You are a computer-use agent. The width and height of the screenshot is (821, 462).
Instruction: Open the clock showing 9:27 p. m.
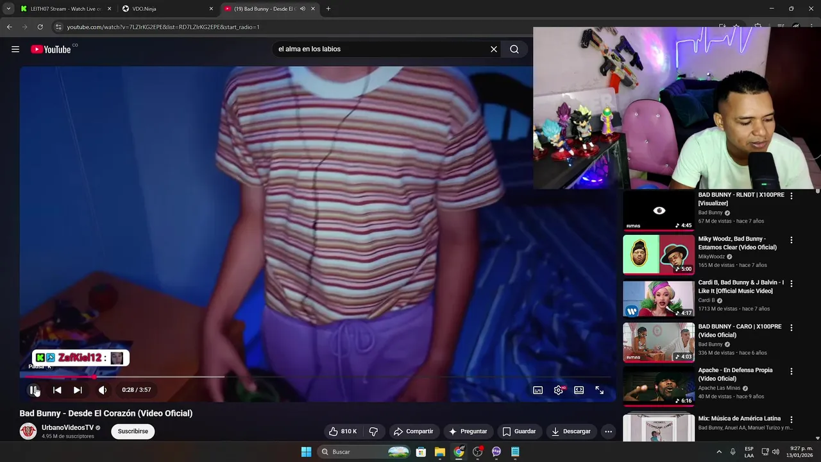(x=801, y=452)
